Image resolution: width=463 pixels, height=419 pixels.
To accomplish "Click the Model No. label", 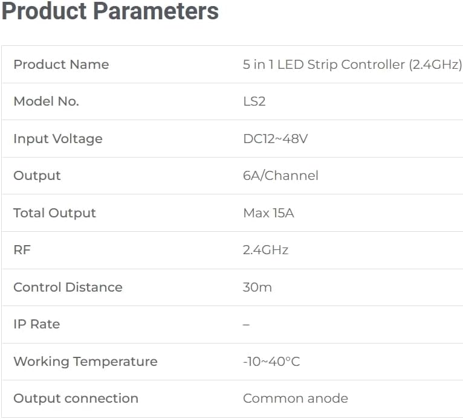I will pos(46,101).
